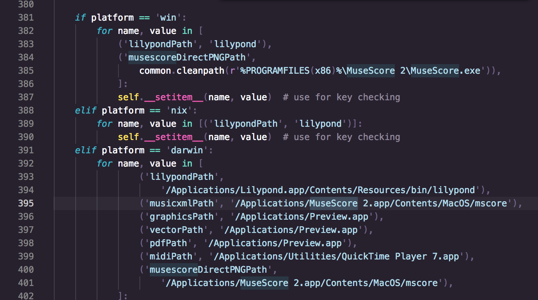Click highlighted 'MuseScore' word on line 395
Screen dimensions: 538x300
[x=334, y=203]
